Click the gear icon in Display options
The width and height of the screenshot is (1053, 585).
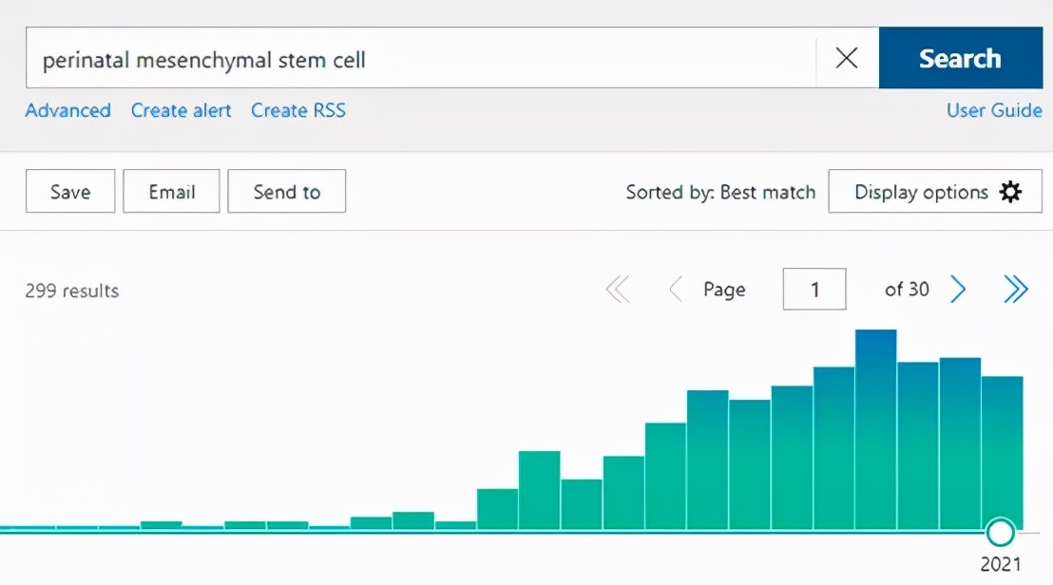pos(1010,192)
